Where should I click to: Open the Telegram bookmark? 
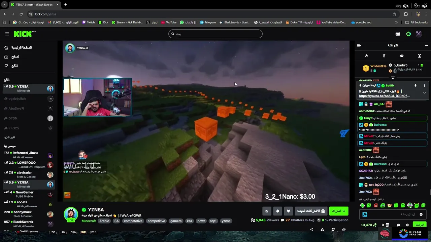(x=208, y=23)
